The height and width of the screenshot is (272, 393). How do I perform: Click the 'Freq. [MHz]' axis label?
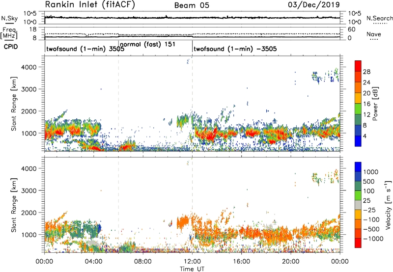tap(9, 33)
